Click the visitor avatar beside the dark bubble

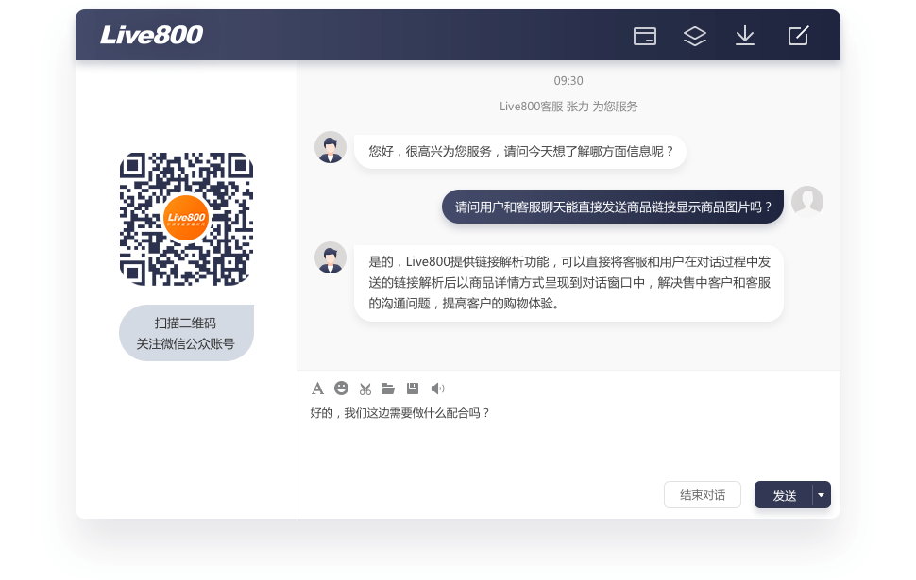(x=808, y=202)
